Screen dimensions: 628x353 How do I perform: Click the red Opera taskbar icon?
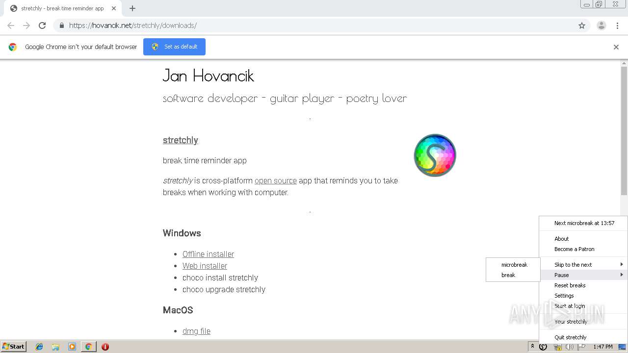(x=105, y=347)
